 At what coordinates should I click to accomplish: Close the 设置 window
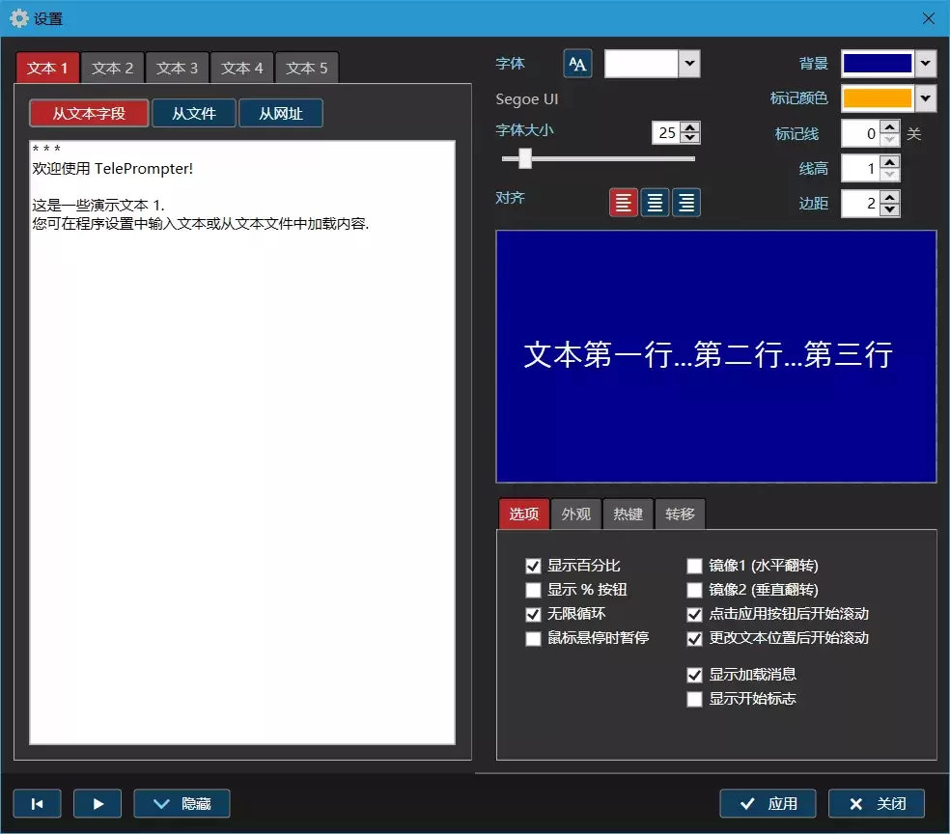928,18
